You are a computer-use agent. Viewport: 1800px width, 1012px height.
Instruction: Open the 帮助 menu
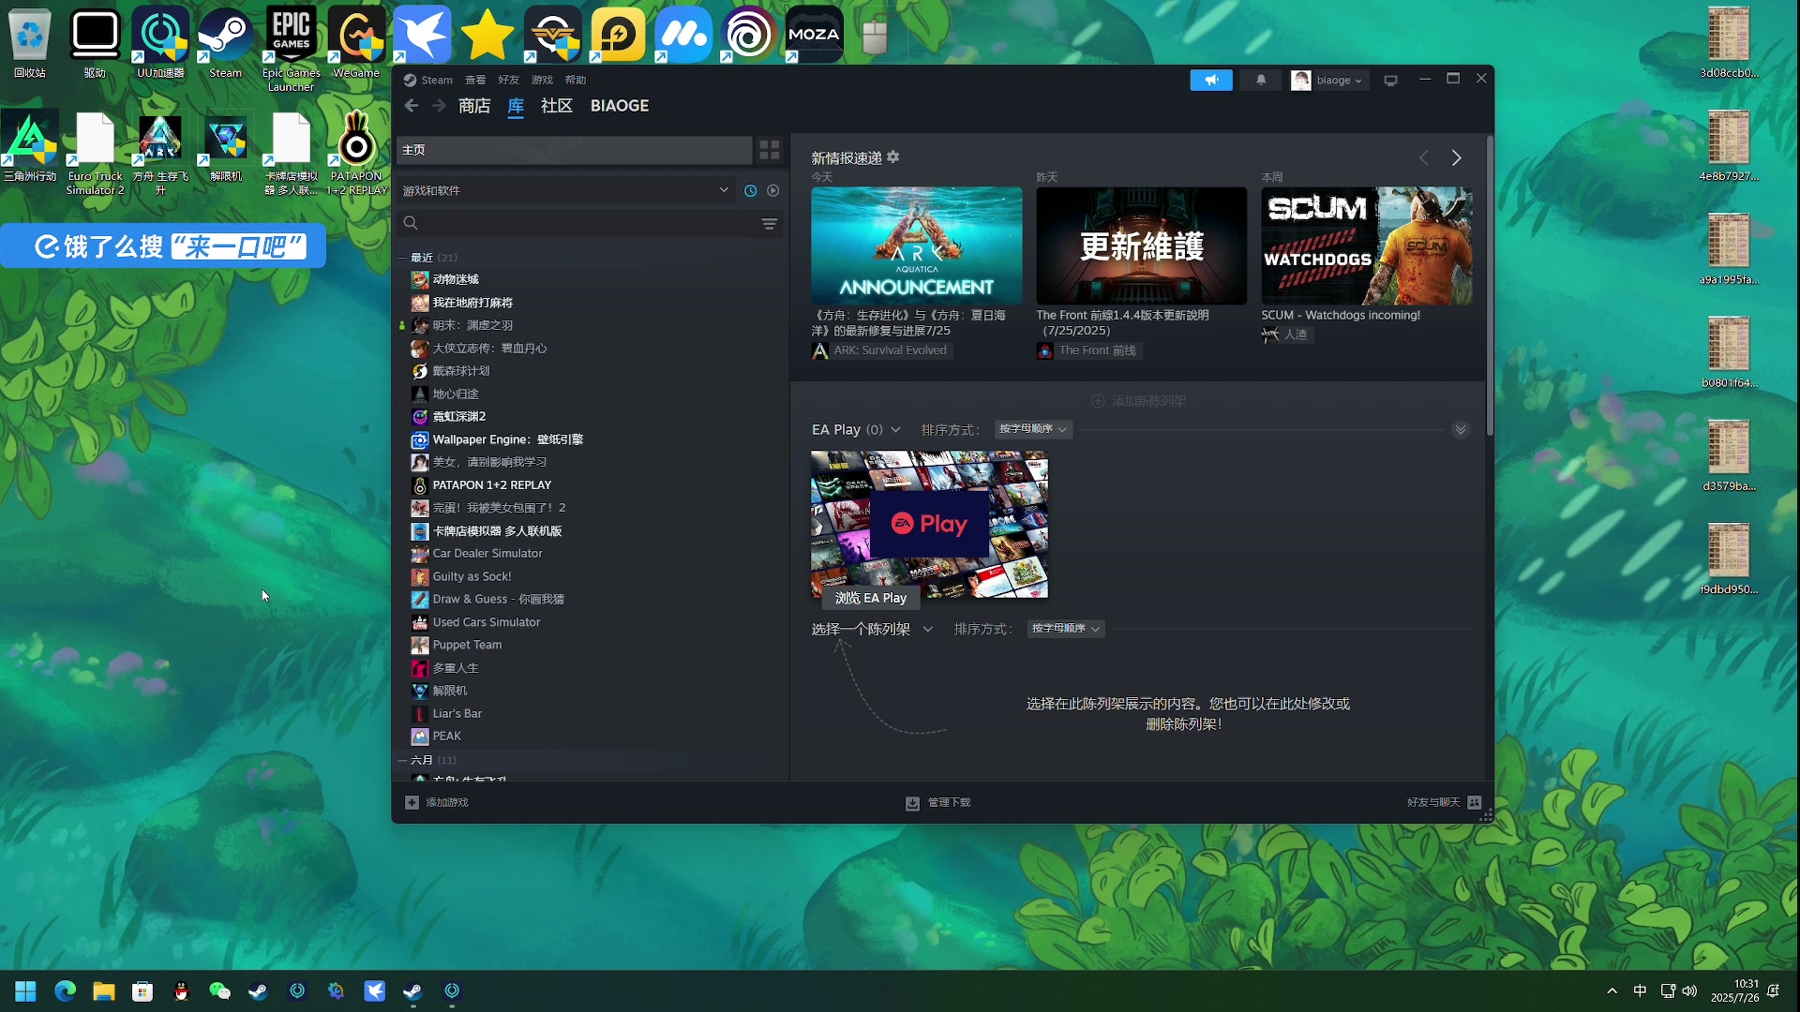pyautogui.click(x=575, y=80)
